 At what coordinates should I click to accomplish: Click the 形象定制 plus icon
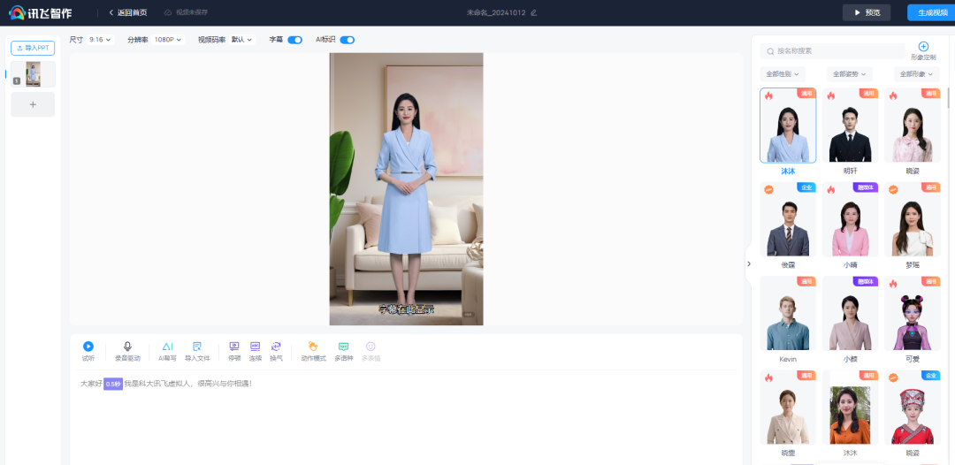point(923,46)
